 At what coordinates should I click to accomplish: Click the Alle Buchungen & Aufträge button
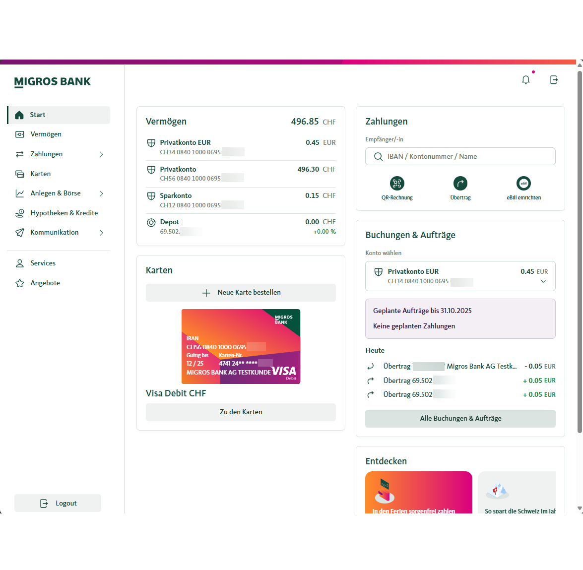coord(460,419)
